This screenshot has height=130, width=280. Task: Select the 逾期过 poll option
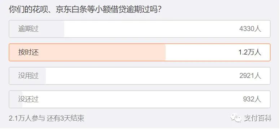(x=140, y=29)
